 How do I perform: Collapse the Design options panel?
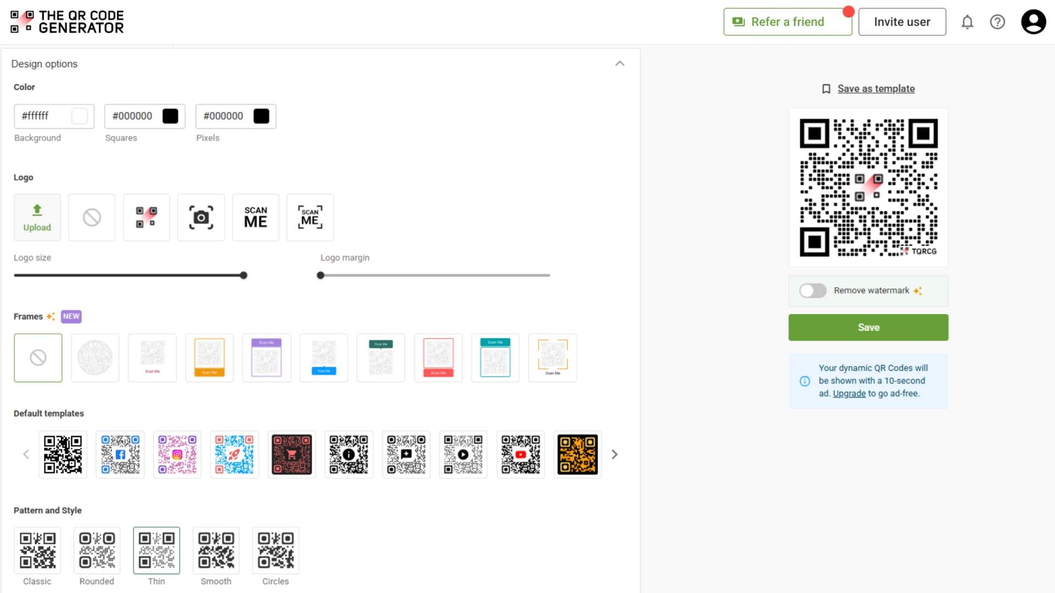(x=620, y=64)
